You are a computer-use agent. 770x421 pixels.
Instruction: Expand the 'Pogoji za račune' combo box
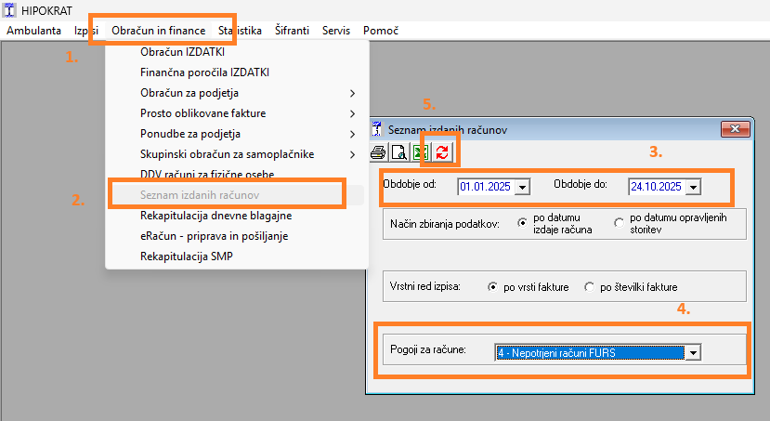click(x=692, y=352)
